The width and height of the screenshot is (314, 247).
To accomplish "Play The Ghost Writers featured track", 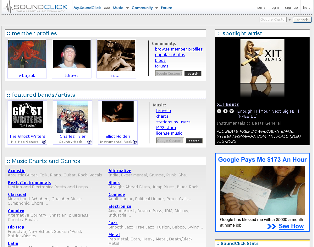I will pos(44,142).
